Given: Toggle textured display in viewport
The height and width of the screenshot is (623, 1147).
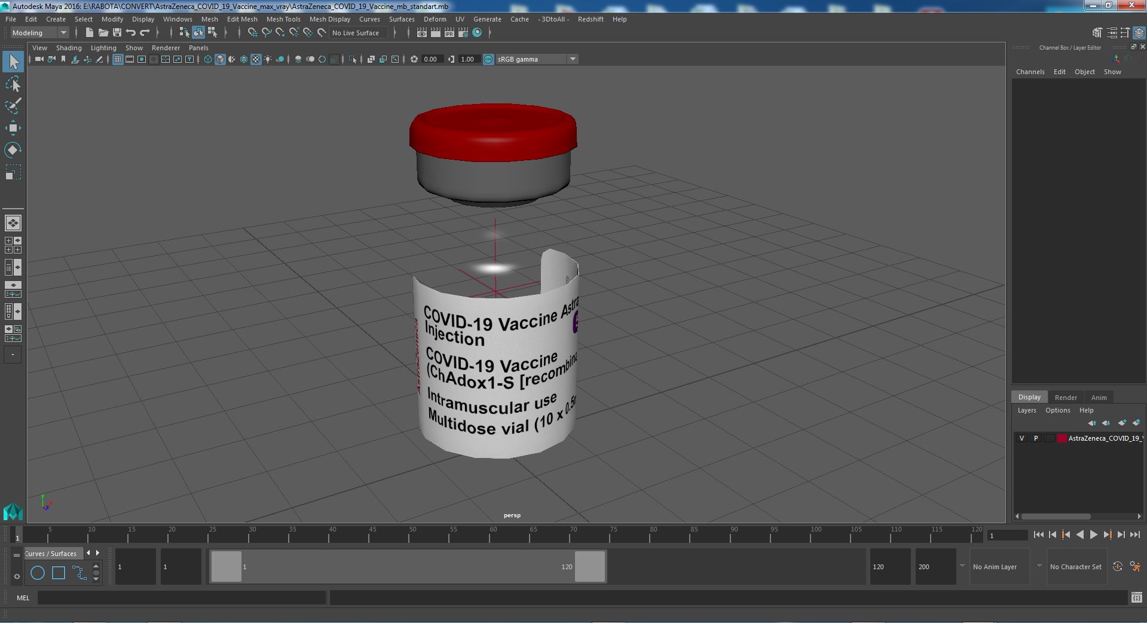Looking at the screenshot, I should coord(256,59).
